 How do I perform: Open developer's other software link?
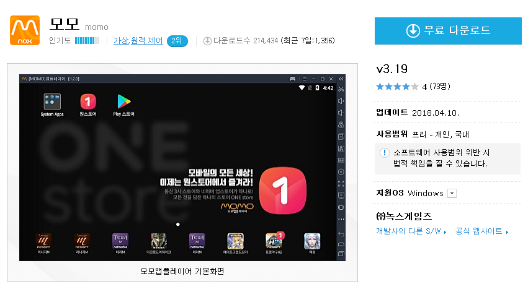pos(411,231)
